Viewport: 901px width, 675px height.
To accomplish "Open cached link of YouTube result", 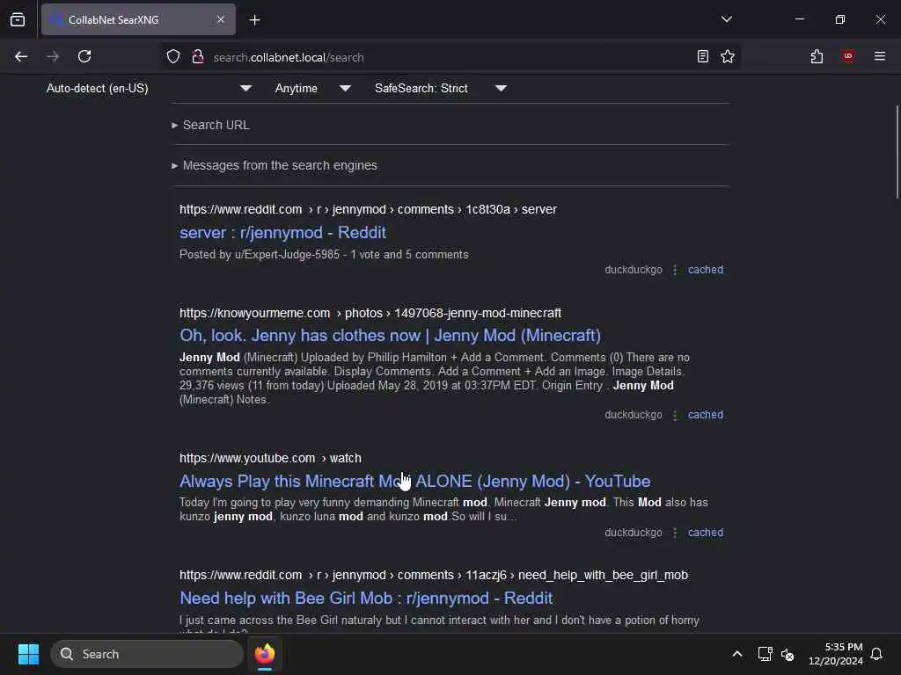I will click(x=706, y=532).
